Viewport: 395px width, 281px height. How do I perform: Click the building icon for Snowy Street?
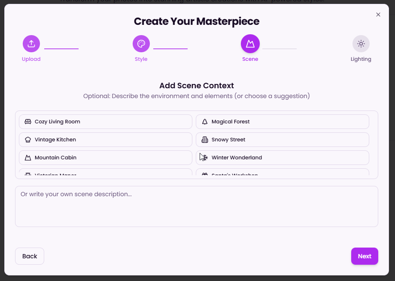point(205,140)
